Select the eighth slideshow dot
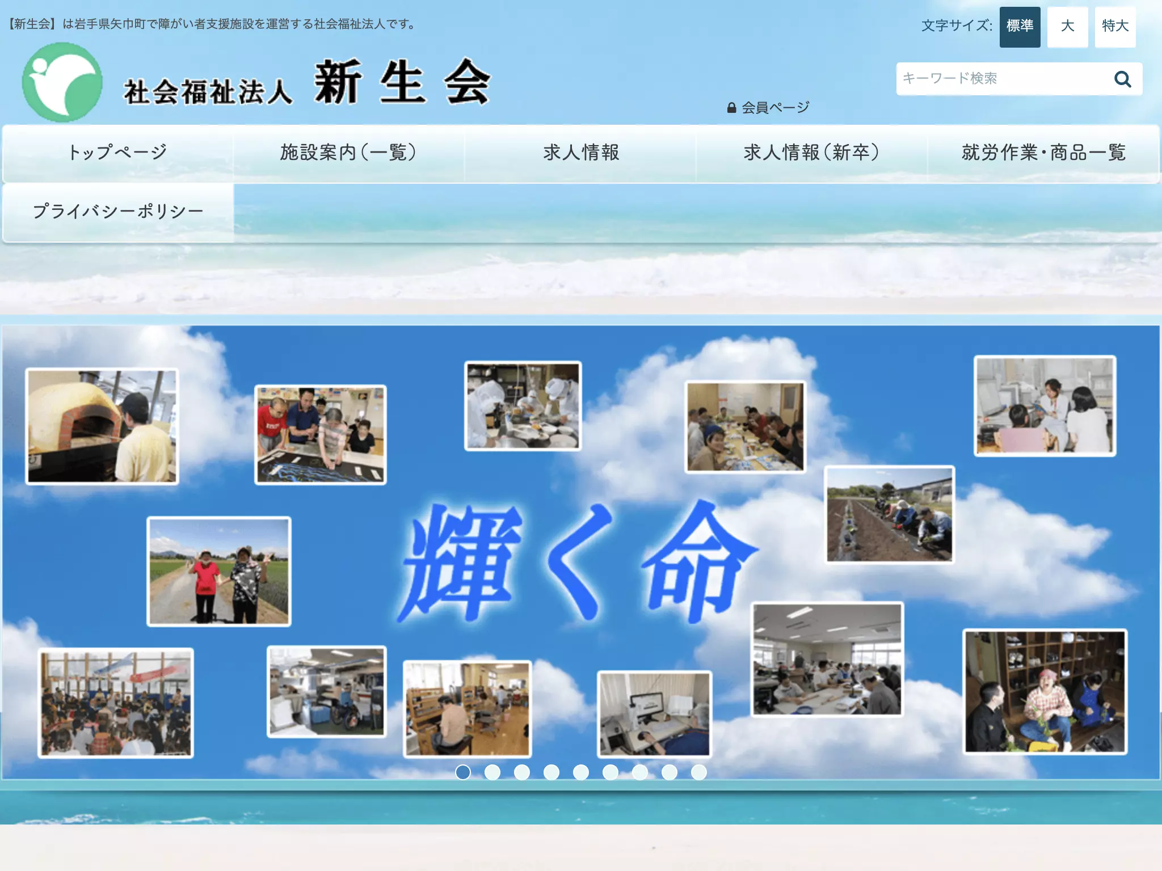Image resolution: width=1162 pixels, height=871 pixels. pyautogui.click(x=670, y=772)
